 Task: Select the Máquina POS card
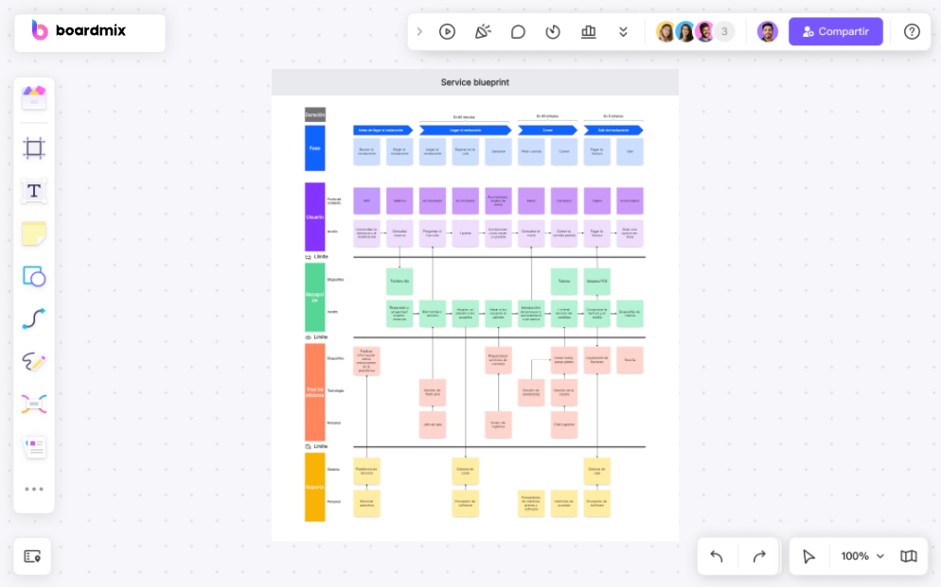pyautogui.click(x=597, y=281)
